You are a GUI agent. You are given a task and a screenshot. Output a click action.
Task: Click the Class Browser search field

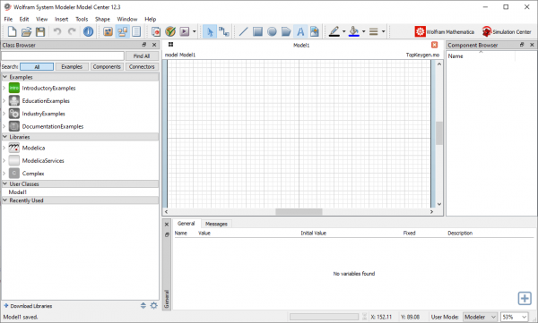click(63, 55)
